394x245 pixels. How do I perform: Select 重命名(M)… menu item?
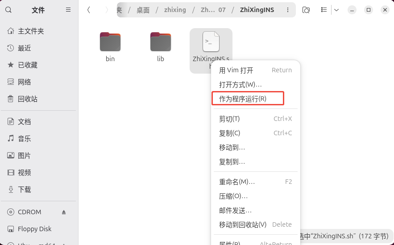[256, 182]
